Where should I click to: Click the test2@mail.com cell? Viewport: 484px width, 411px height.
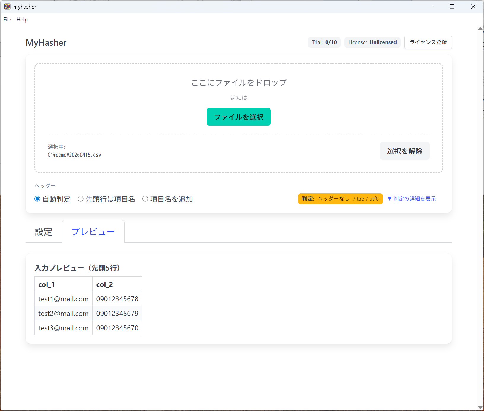pyautogui.click(x=63, y=313)
